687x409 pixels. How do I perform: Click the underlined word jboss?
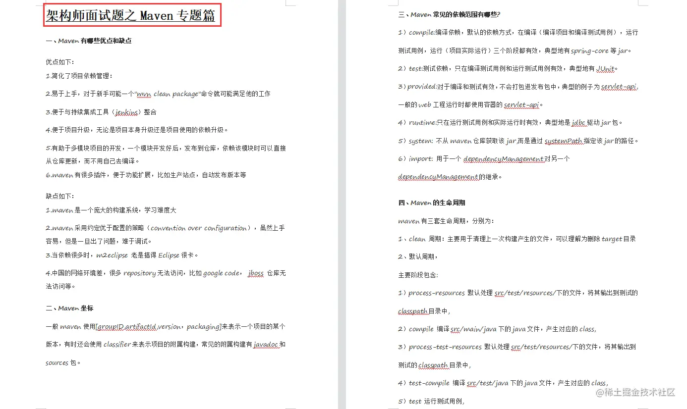255,272
